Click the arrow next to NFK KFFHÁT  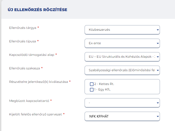[x=158, y=116]
